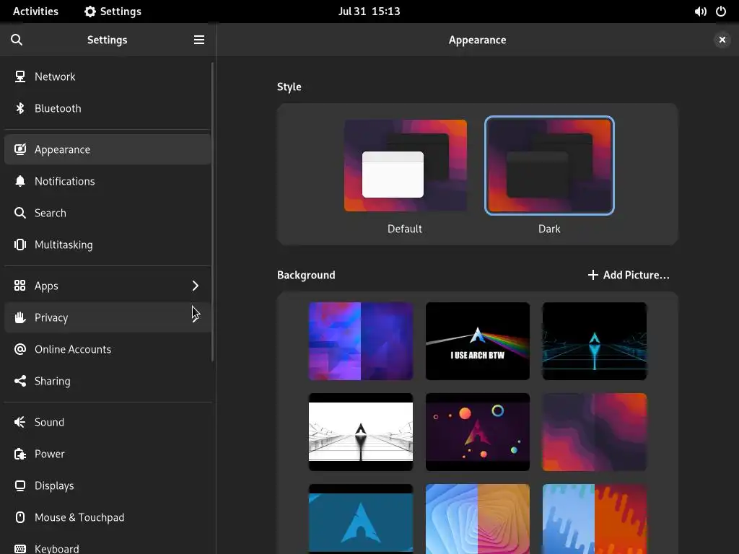This screenshot has height=554, width=739.
Task: Go to the Bluetooth label
Action: (x=58, y=108)
